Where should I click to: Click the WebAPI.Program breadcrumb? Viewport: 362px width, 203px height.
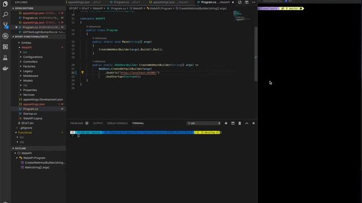[161, 8]
